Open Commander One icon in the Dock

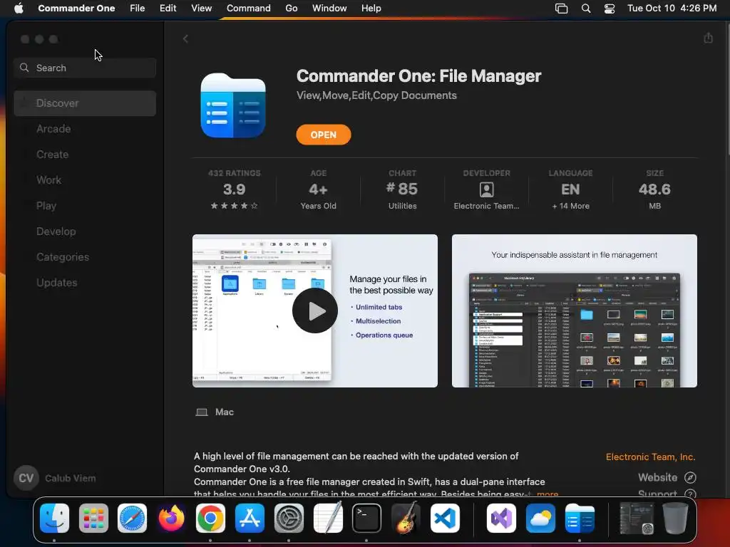[x=580, y=519]
